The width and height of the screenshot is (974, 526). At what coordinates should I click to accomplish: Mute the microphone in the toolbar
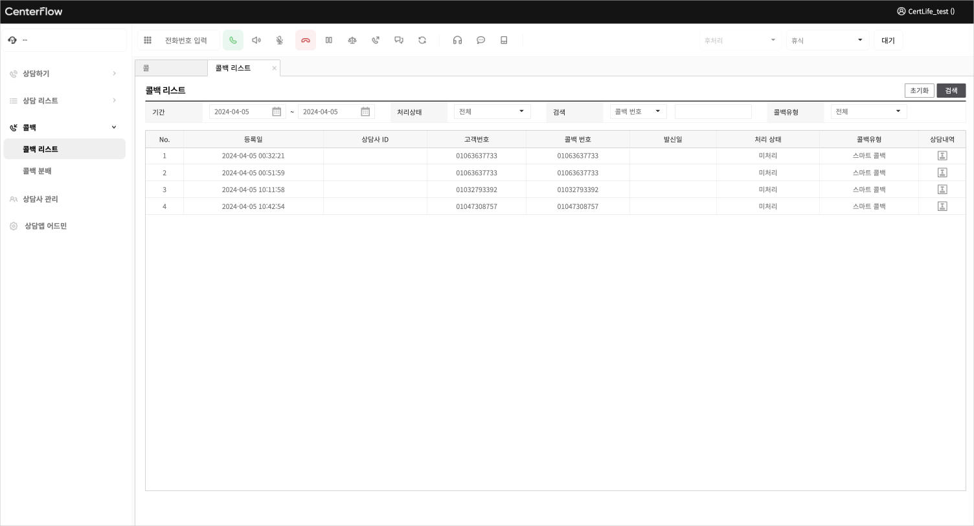[x=280, y=40]
